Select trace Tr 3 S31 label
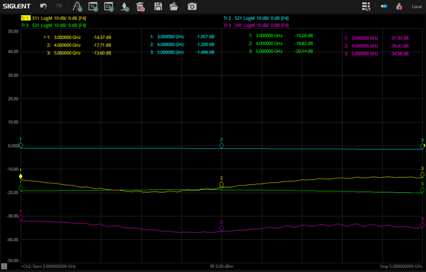 (54, 25)
